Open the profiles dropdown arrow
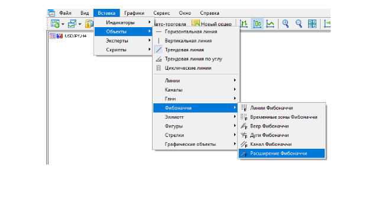This screenshot has width=372, height=219. (x=80, y=24)
